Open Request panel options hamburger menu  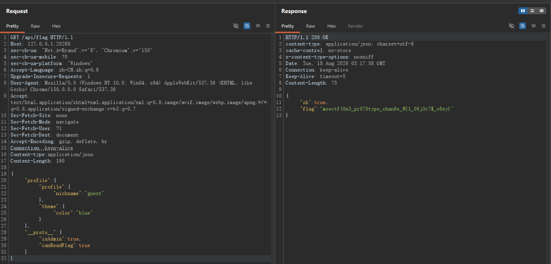click(268, 26)
